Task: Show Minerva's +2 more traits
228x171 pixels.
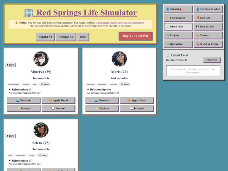Action: [x=45, y=84]
